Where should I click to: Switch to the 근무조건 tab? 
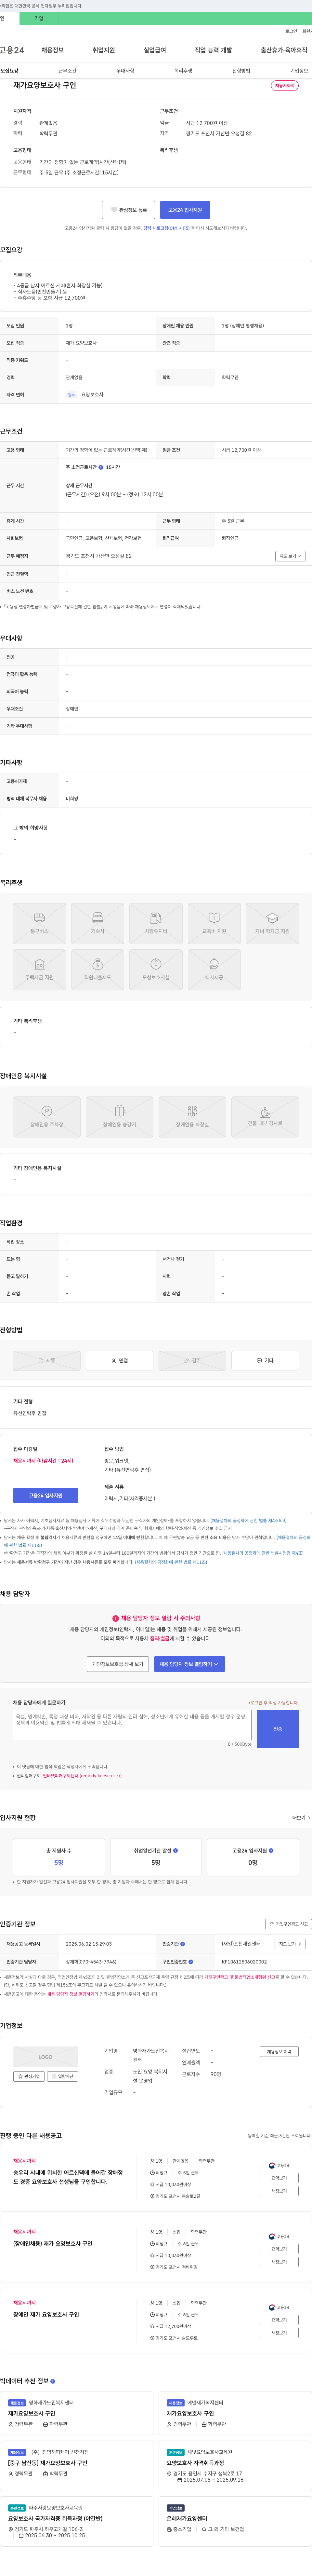(x=67, y=71)
